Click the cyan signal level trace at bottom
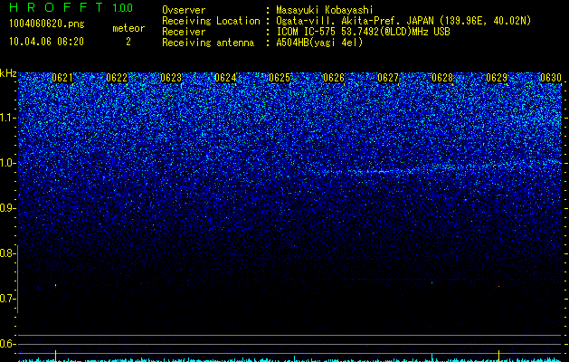Screen dimensions: 569x362 click(290, 360)
